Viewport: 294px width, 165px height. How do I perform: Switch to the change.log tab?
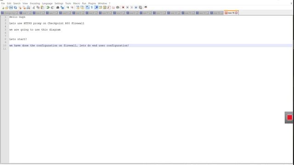pos(9,13)
